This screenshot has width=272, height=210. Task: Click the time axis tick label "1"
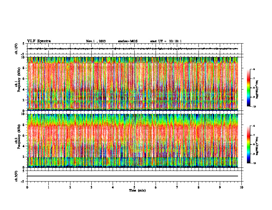point(48,187)
